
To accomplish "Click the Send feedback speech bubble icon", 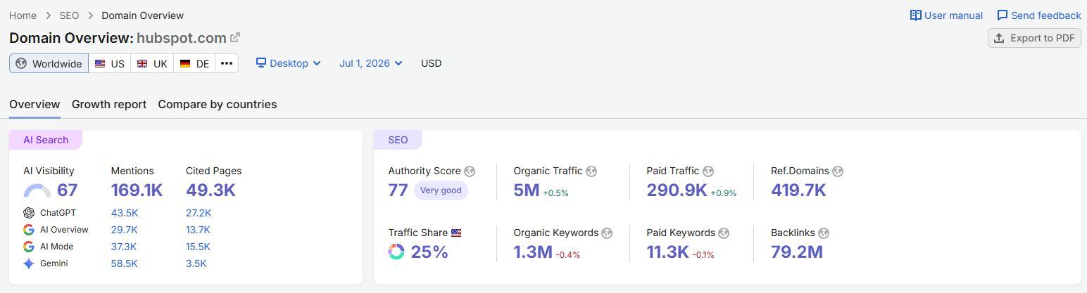I will [1003, 15].
